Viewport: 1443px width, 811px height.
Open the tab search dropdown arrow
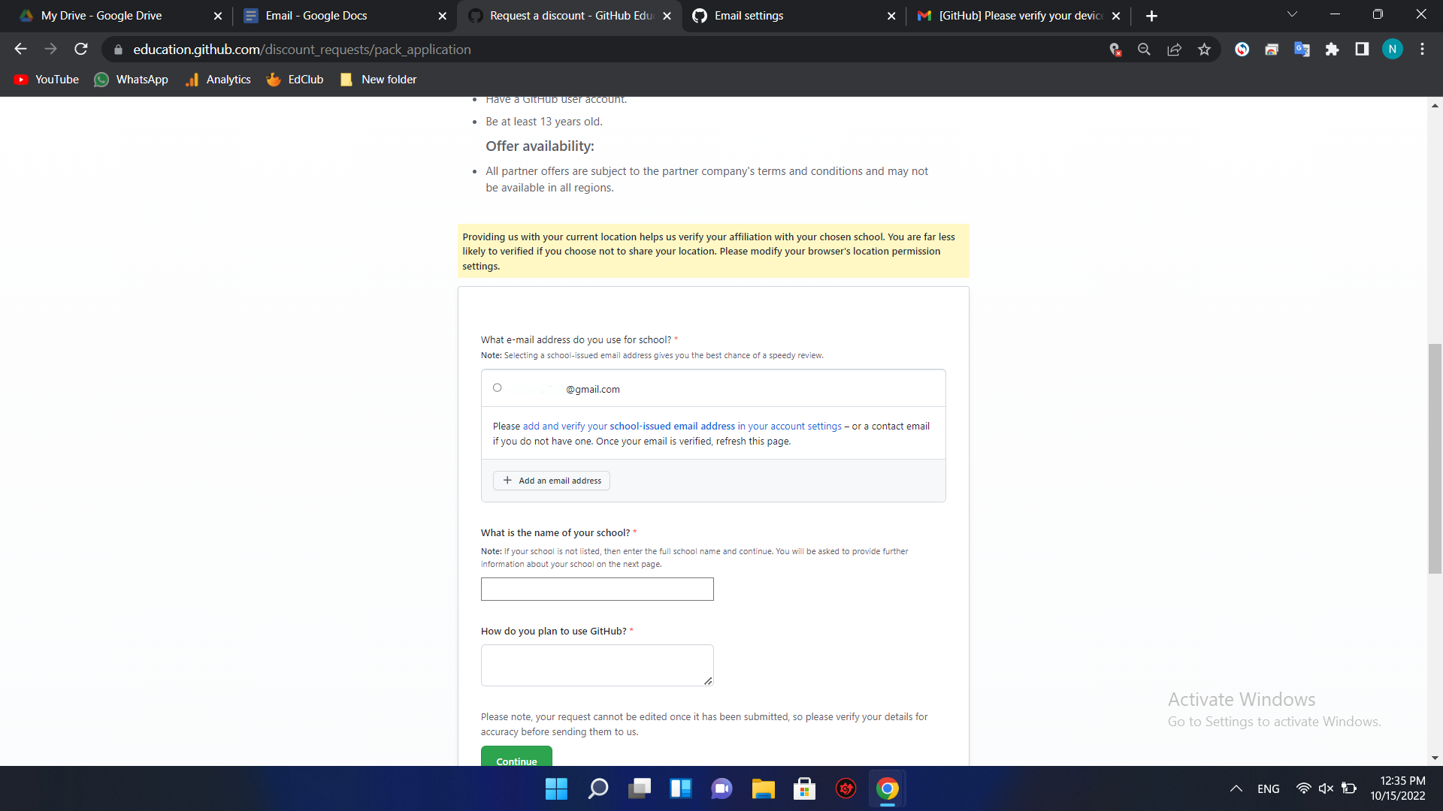coord(1292,15)
